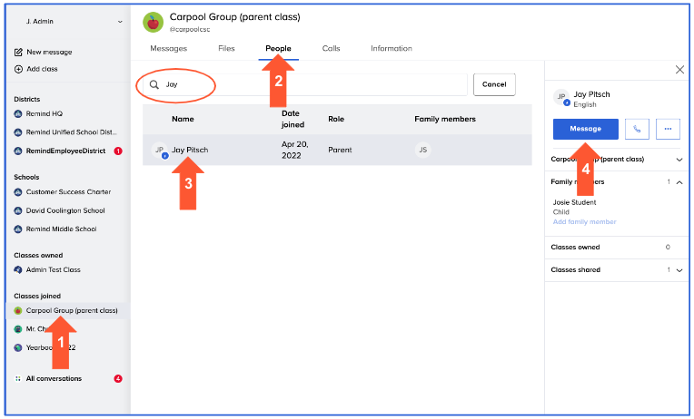Switch to the Messages tab
Image resolution: width=694 pixels, height=419 pixels.
tap(168, 49)
